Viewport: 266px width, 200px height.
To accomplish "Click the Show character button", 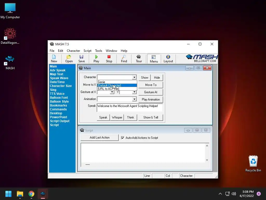I will pos(144,78).
